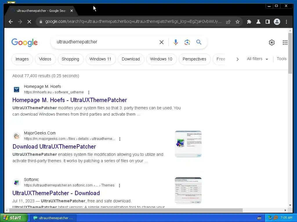Open the MajorGeeks result thumbnail
Image resolution: width=297 pixels, height=222 pixels.
tap(188, 144)
